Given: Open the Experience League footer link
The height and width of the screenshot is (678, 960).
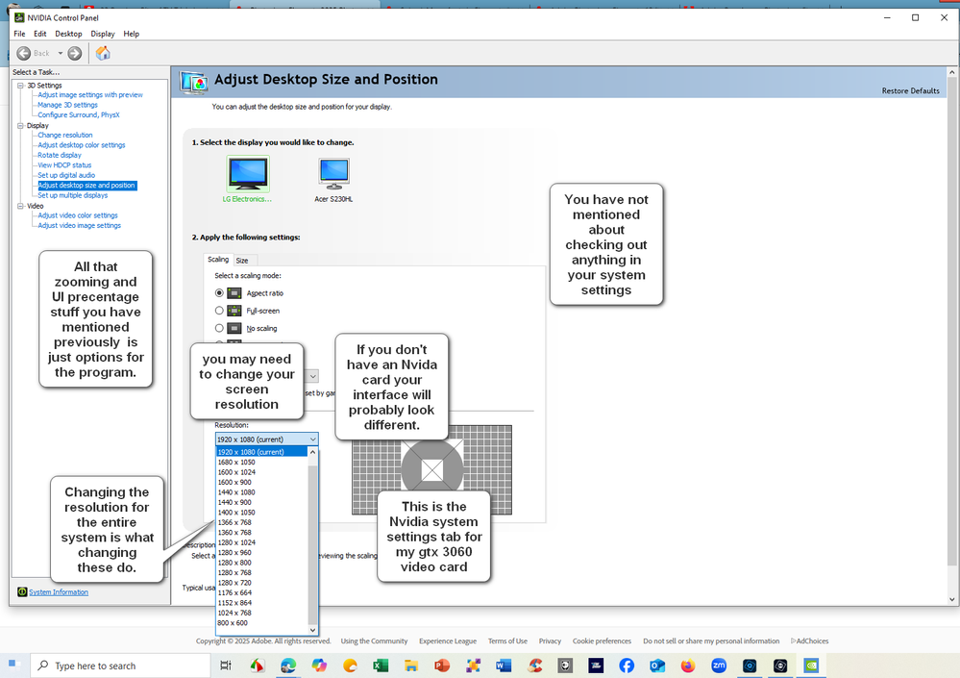Looking at the screenshot, I should (448, 641).
